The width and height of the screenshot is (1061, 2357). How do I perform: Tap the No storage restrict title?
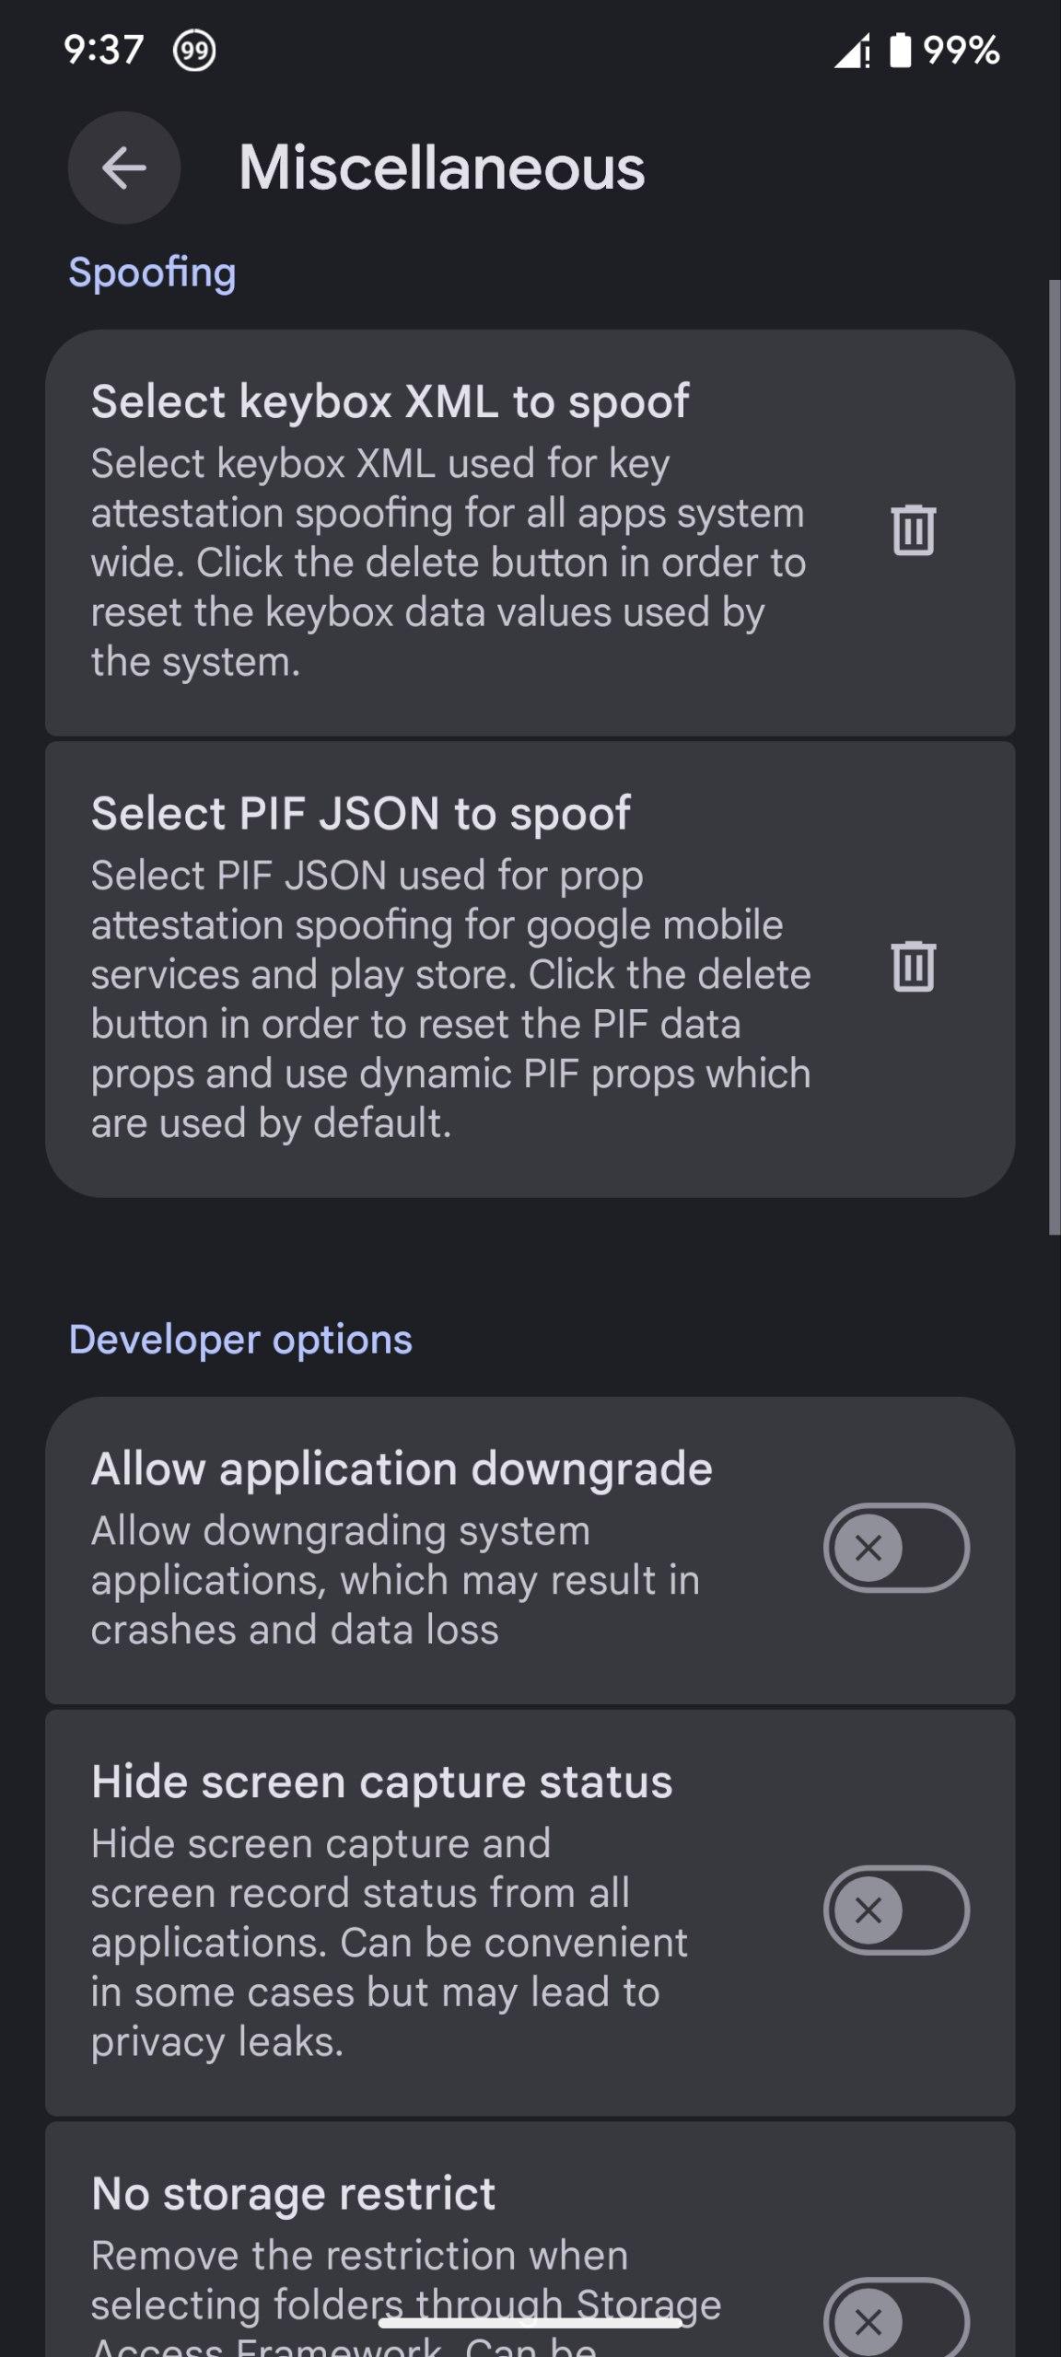[x=293, y=2193]
